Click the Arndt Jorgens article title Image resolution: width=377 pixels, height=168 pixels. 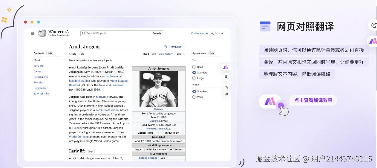pyautogui.click(x=85, y=47)
